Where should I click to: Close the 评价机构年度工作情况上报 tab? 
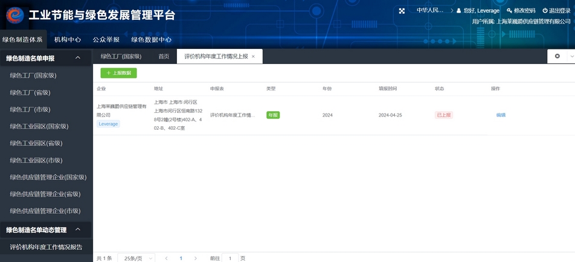[x=253, y=56]
